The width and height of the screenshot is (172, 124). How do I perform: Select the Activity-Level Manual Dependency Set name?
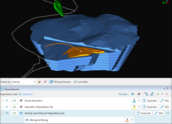[x=44, y=113]
